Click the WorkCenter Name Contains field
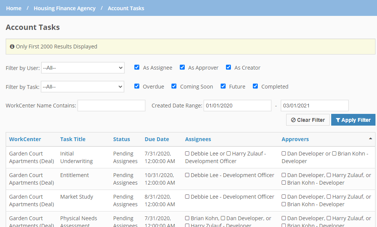377x227 pixels. tap(111, 106)
